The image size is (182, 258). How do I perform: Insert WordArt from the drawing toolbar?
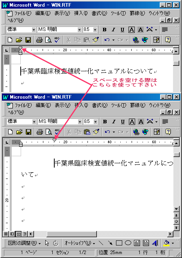coord(155,243)
